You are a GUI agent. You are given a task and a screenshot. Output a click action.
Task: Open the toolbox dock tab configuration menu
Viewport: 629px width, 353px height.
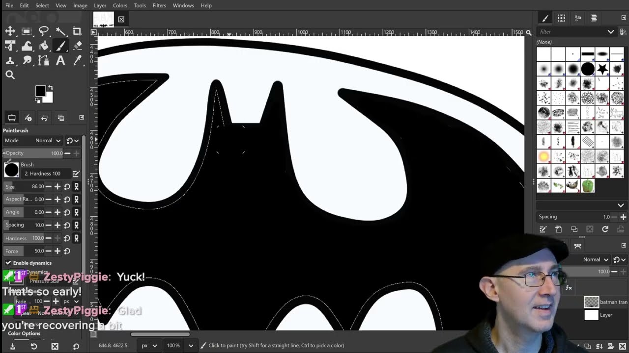coord(82,118)
